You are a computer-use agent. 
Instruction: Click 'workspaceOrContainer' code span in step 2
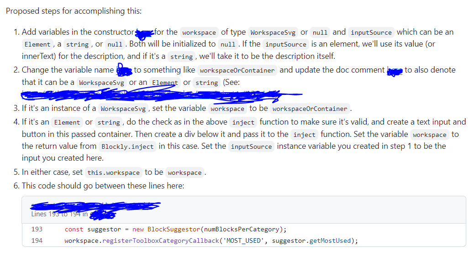point(237,70)
